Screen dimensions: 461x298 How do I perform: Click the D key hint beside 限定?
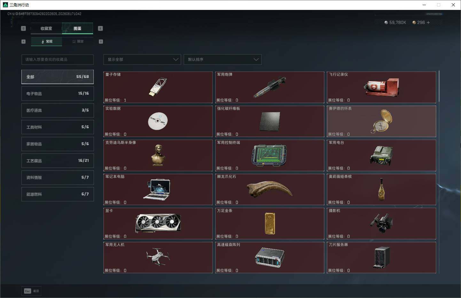[x=101, y=42]
